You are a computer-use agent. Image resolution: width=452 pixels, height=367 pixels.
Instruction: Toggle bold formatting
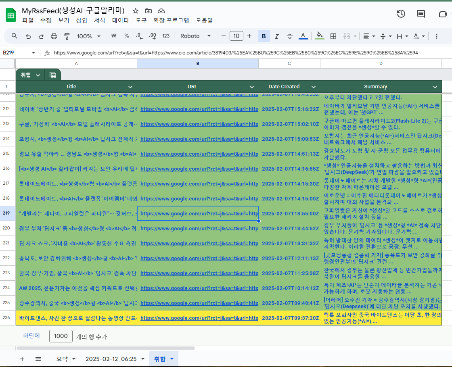(264, 36)
